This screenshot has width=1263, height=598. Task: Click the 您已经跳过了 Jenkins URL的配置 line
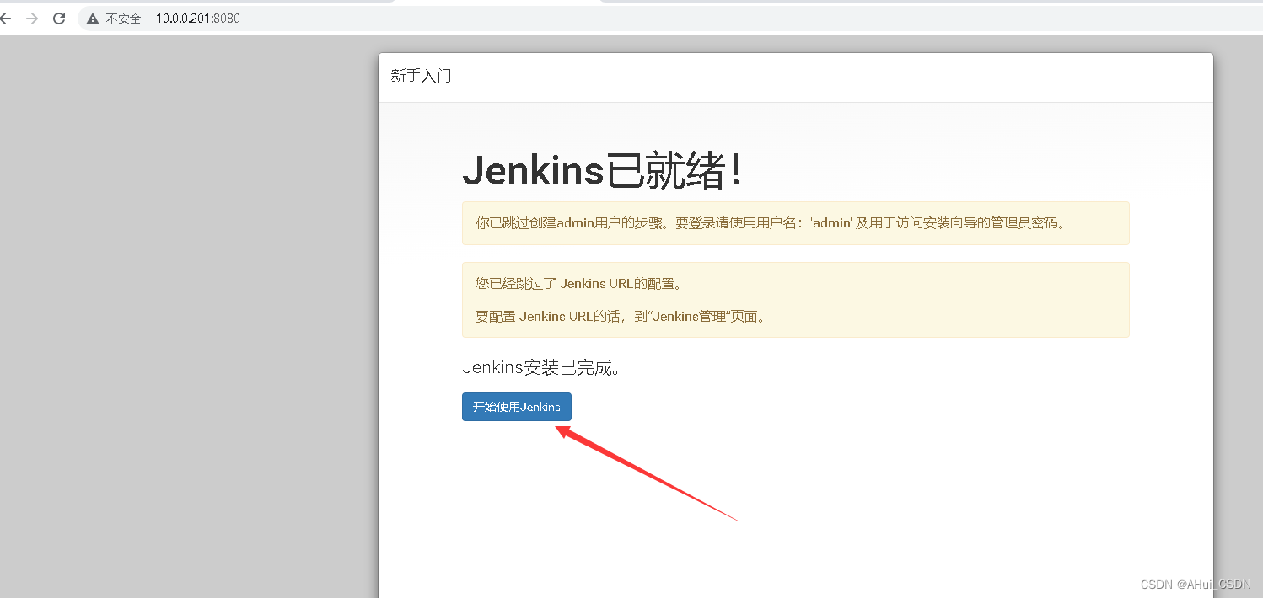(x=578, y=284)
